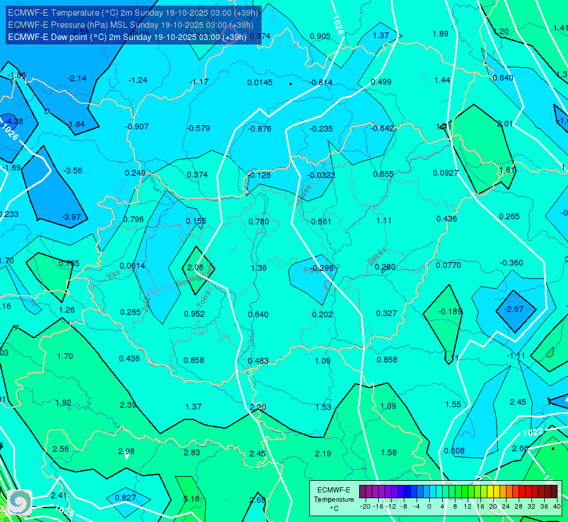This screenshot has width=568, height=522.
Task: Click the ECMWF-E Temperature °C scale title
Action: [334, 499]
